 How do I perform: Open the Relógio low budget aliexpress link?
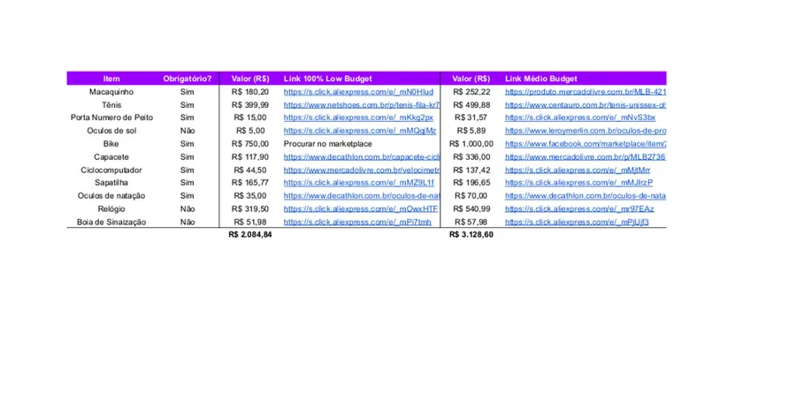(x=361, y=209)
